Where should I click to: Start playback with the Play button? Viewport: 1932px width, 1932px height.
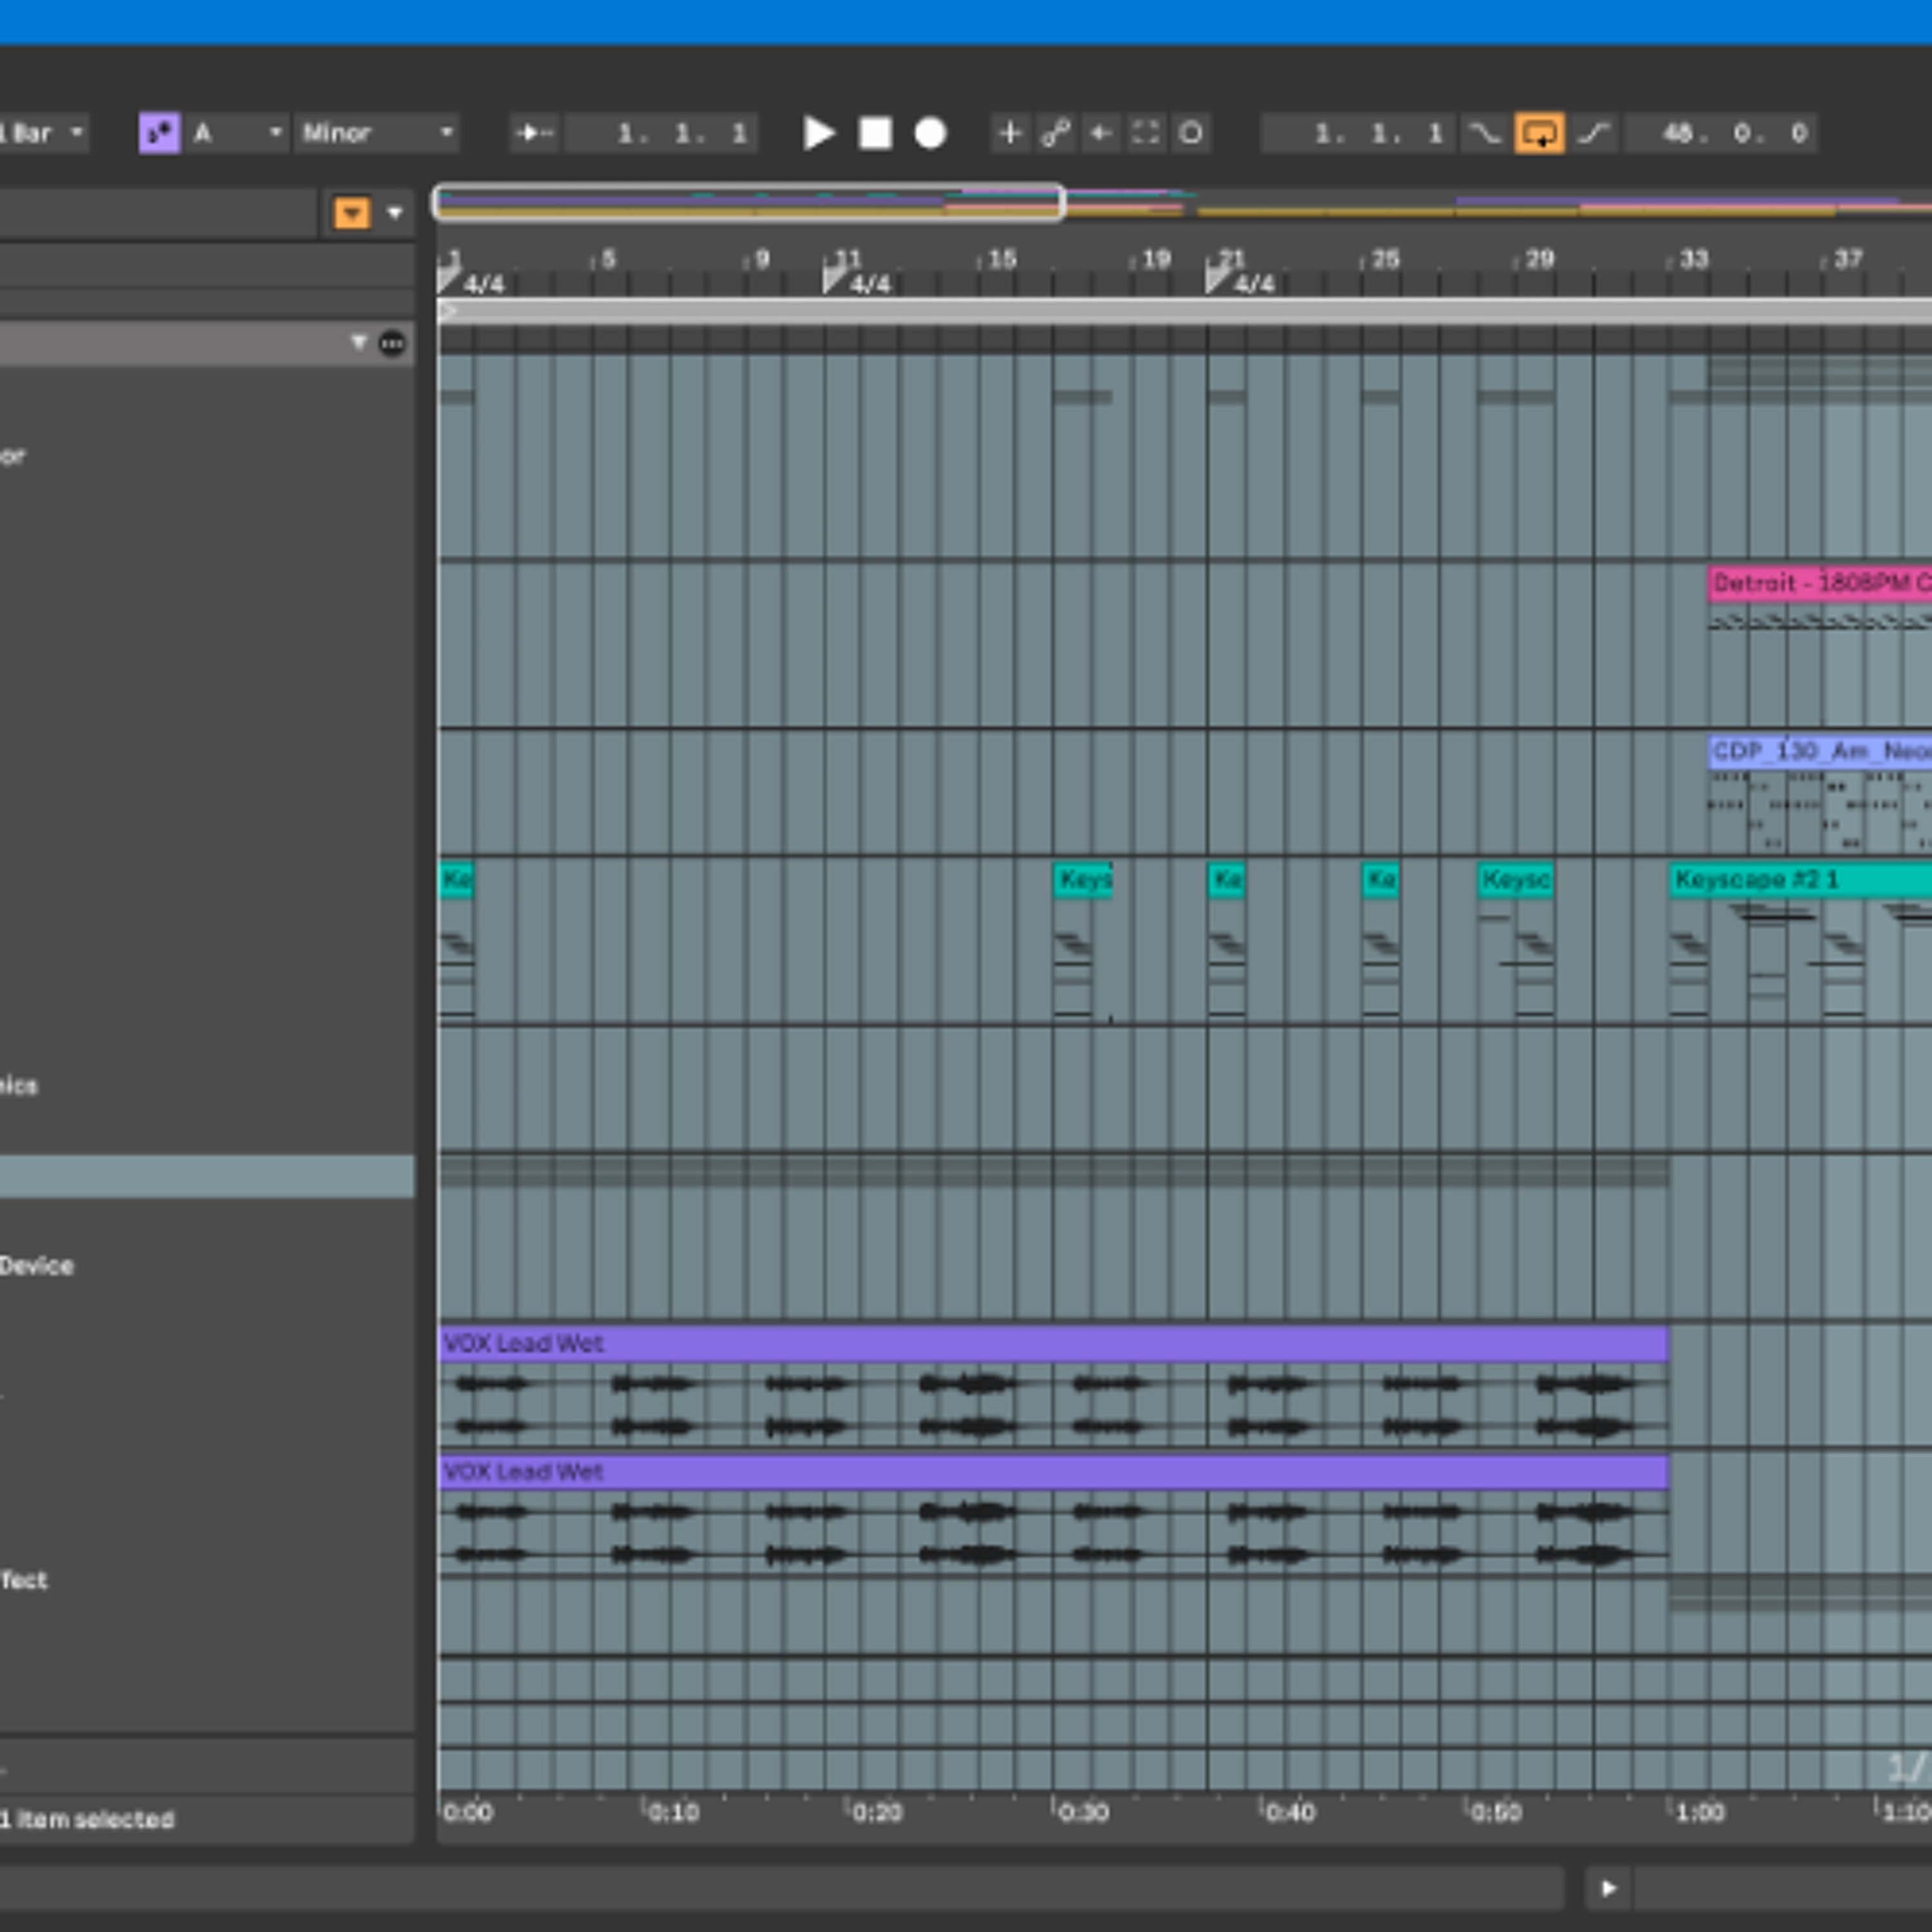[x=819, y=133]
